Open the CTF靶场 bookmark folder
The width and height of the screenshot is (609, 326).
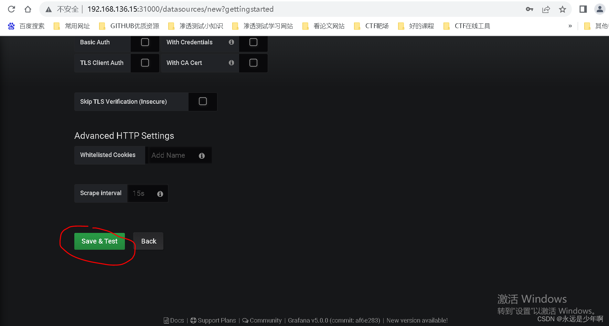(371, 26)
